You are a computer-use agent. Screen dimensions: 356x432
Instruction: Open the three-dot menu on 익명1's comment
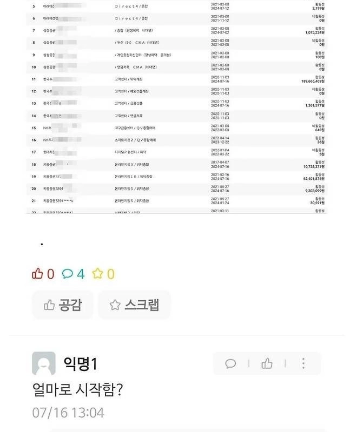pos(304,363)
